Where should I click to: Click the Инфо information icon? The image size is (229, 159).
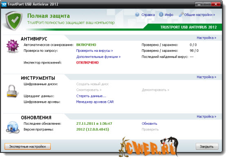coord(161,15)
